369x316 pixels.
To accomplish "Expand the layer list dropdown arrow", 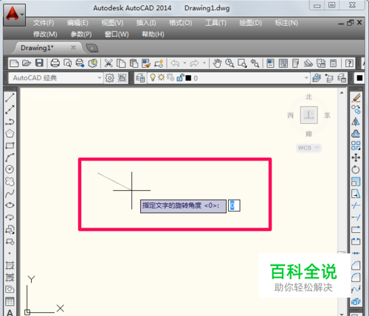I will [306, 78].
